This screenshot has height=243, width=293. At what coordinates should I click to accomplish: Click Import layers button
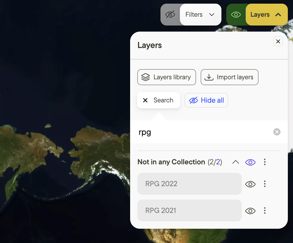pyautogui.click(x=230, y=77)
